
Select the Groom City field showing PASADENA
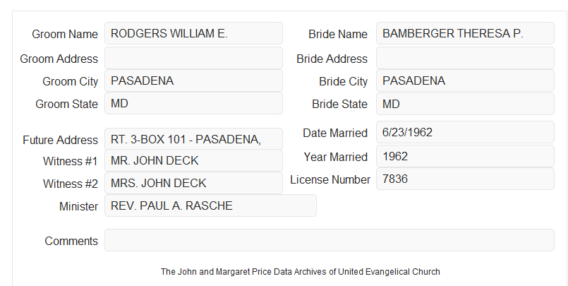click(193, 81)
